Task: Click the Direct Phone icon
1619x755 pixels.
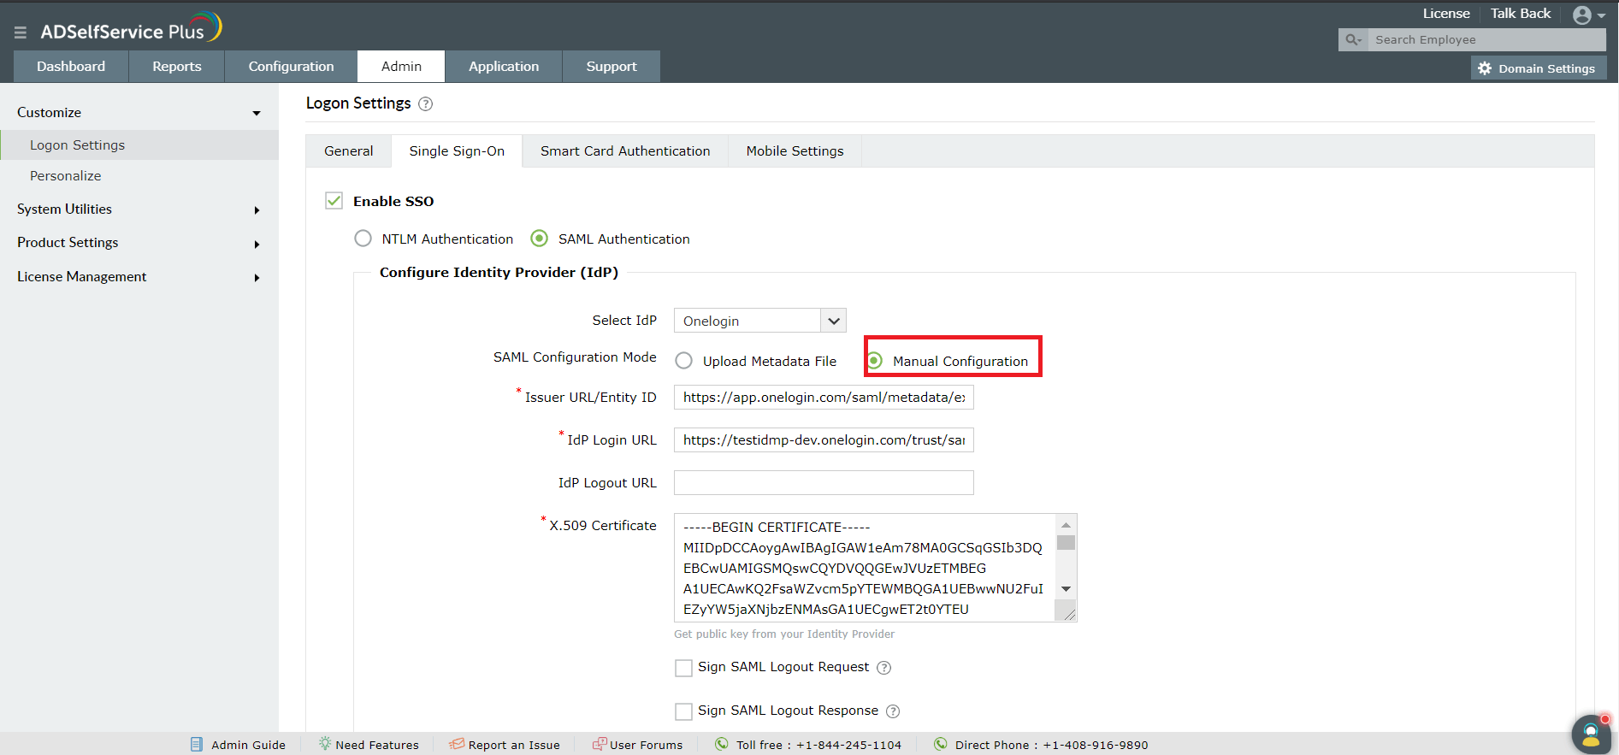Action: point(941,744)
